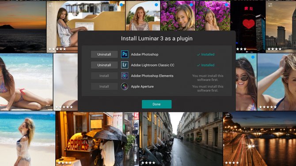Click star rating on terrace photo
This screenshot has height=166, width=296.
pos(57,49)
